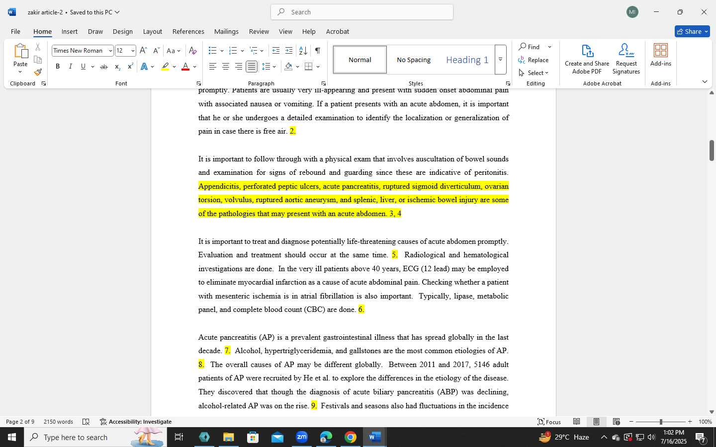Apply the No Spacing style
Image resolution: width=716 pixels, height=447 pixels.
pos(414,60)
